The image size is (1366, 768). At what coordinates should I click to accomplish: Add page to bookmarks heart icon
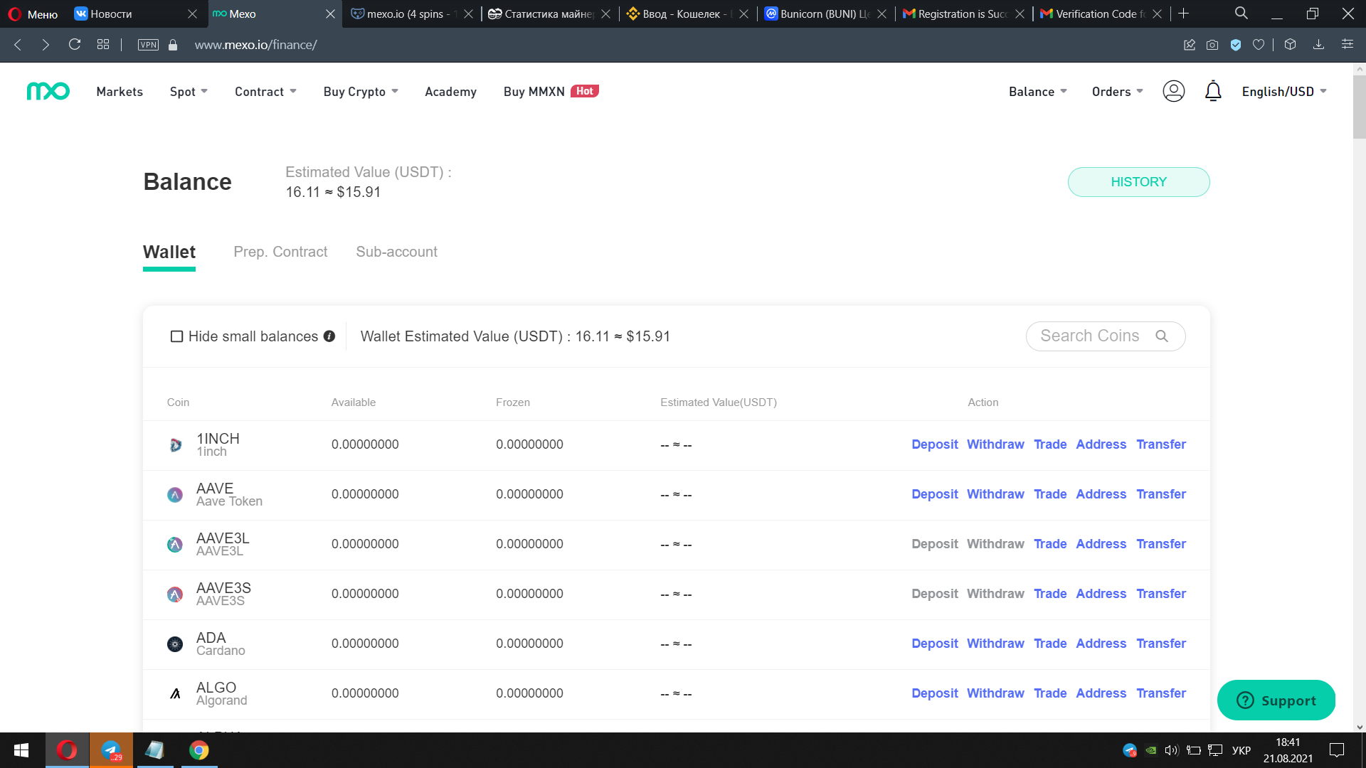1259,45
